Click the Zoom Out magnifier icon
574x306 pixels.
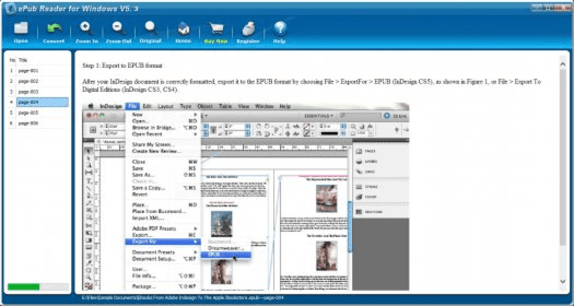pos(119,29)
